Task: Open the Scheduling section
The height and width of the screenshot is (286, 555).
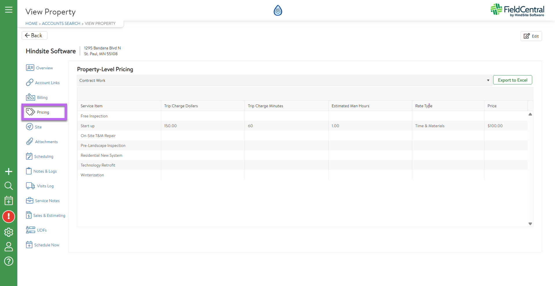Action: (40, 156)
